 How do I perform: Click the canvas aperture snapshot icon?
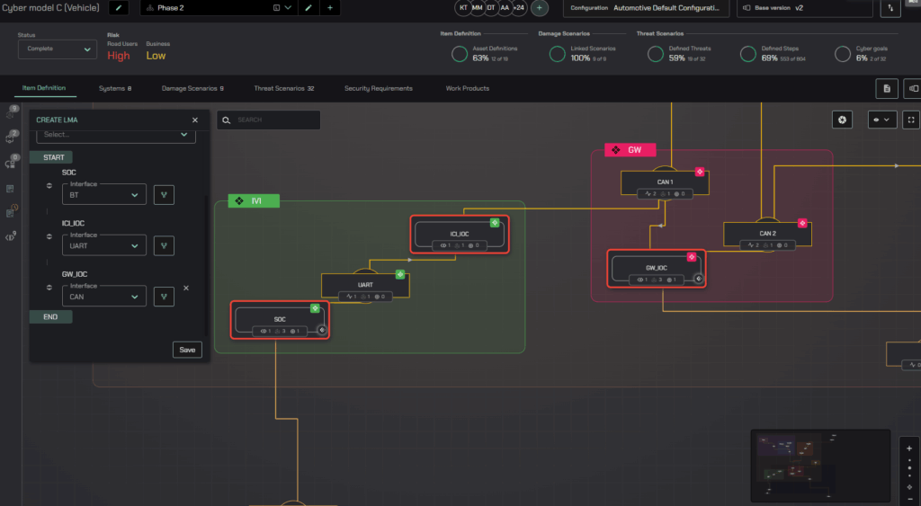point(842,120)
